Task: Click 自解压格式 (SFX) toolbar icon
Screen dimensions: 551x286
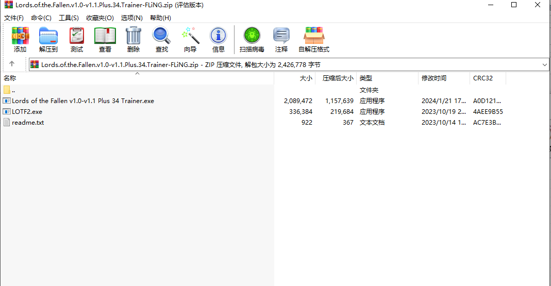Action: [x=313, y=37]
